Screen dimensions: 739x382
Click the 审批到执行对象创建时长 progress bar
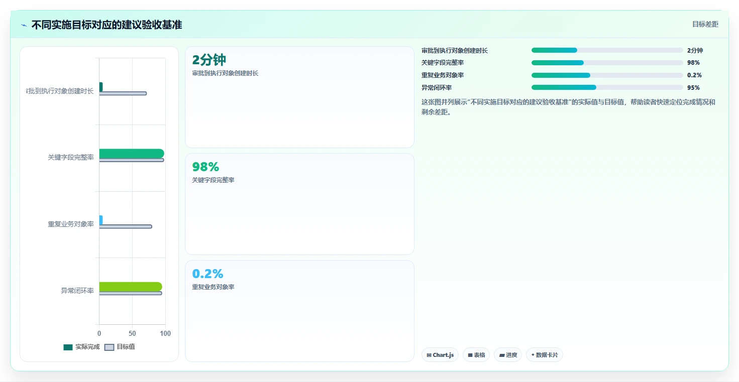pos(607,50)
